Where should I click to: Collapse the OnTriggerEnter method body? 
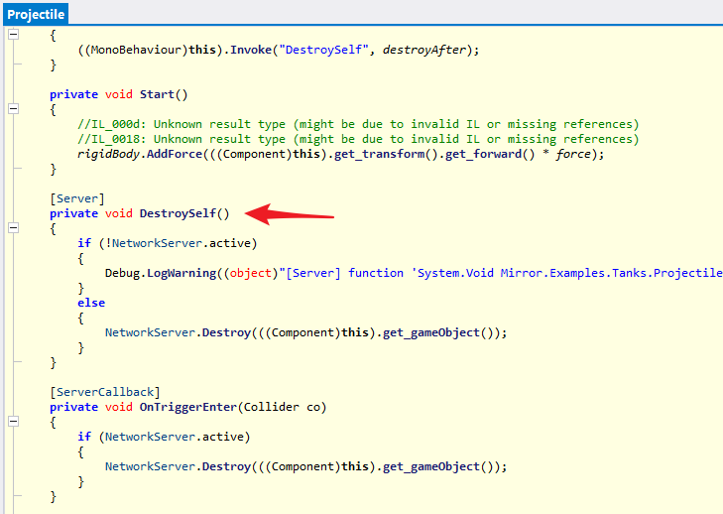(13, 422)
